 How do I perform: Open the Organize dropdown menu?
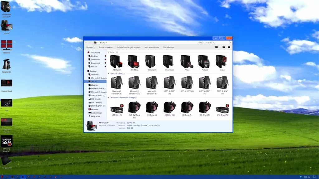point(90,47)
